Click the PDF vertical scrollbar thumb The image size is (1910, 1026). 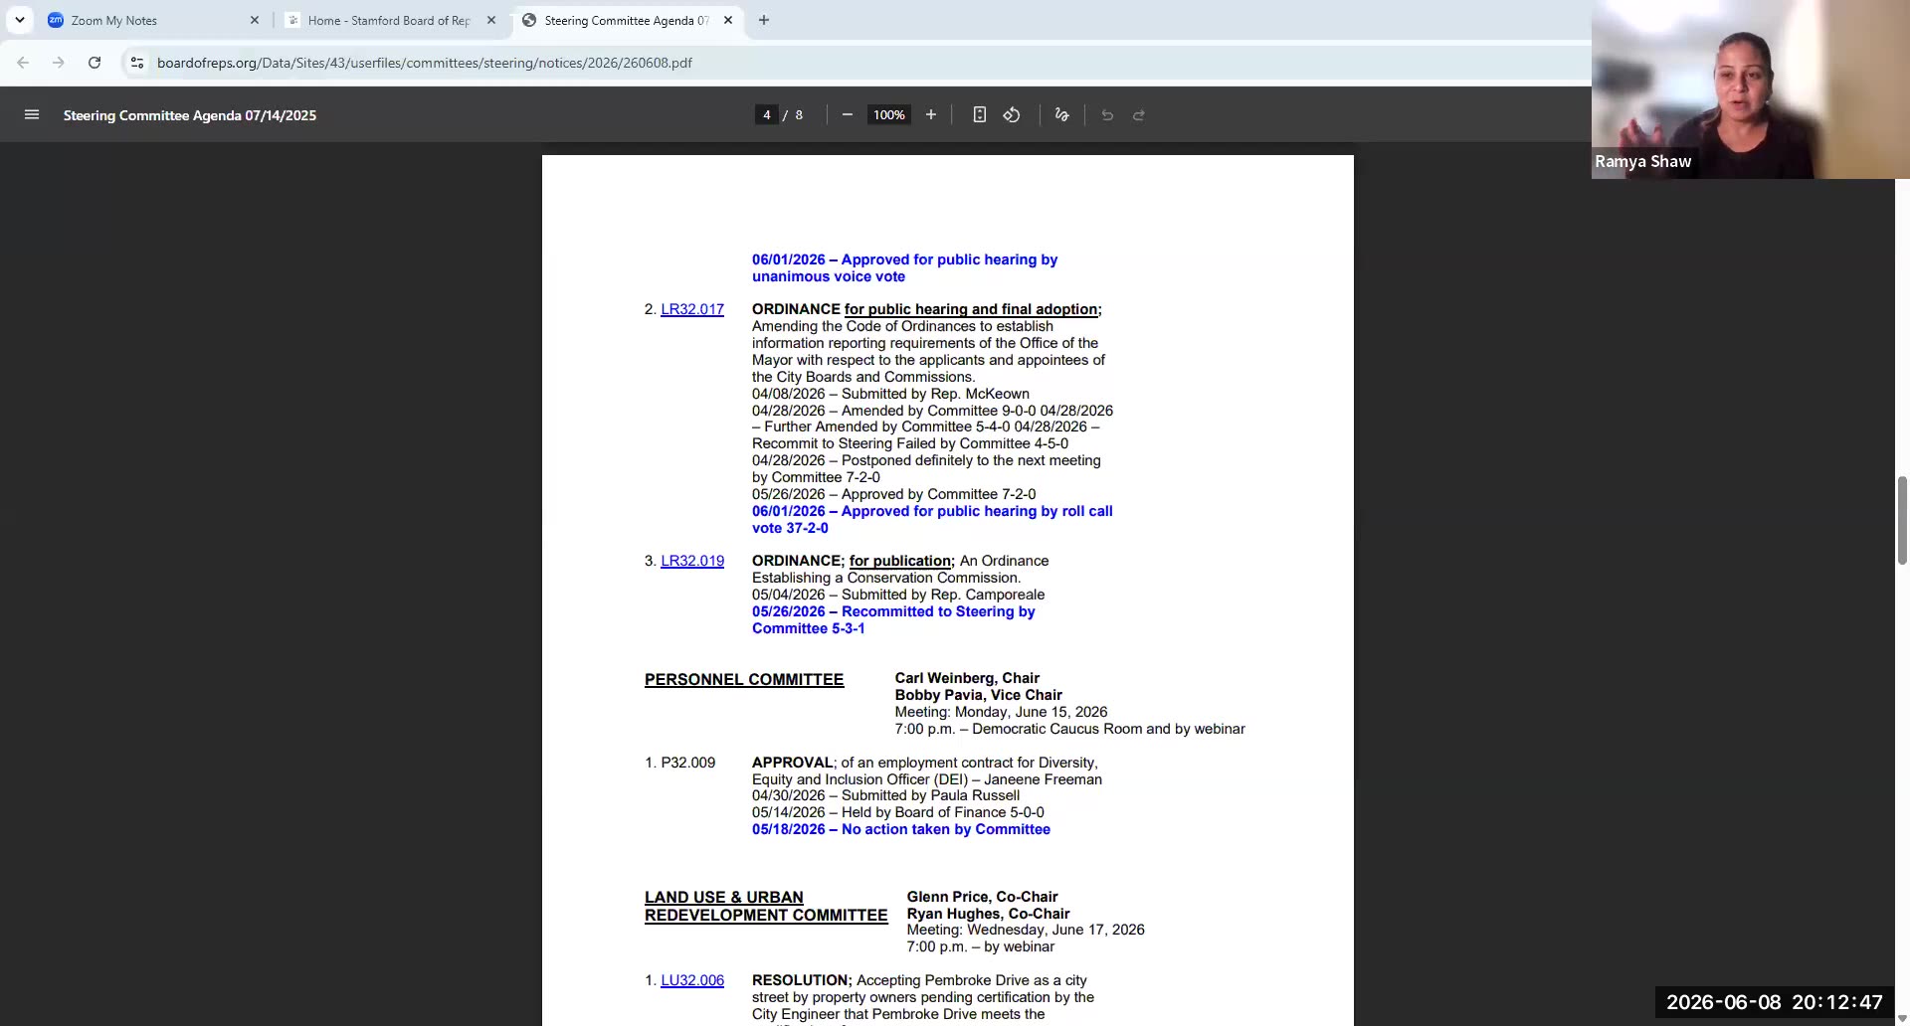point(1902,520)
